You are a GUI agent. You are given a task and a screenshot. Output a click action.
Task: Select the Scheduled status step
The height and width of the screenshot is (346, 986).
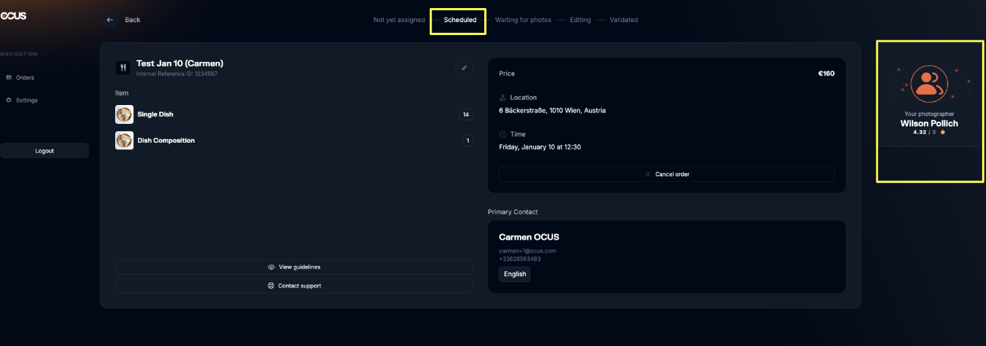click(459, 20)
